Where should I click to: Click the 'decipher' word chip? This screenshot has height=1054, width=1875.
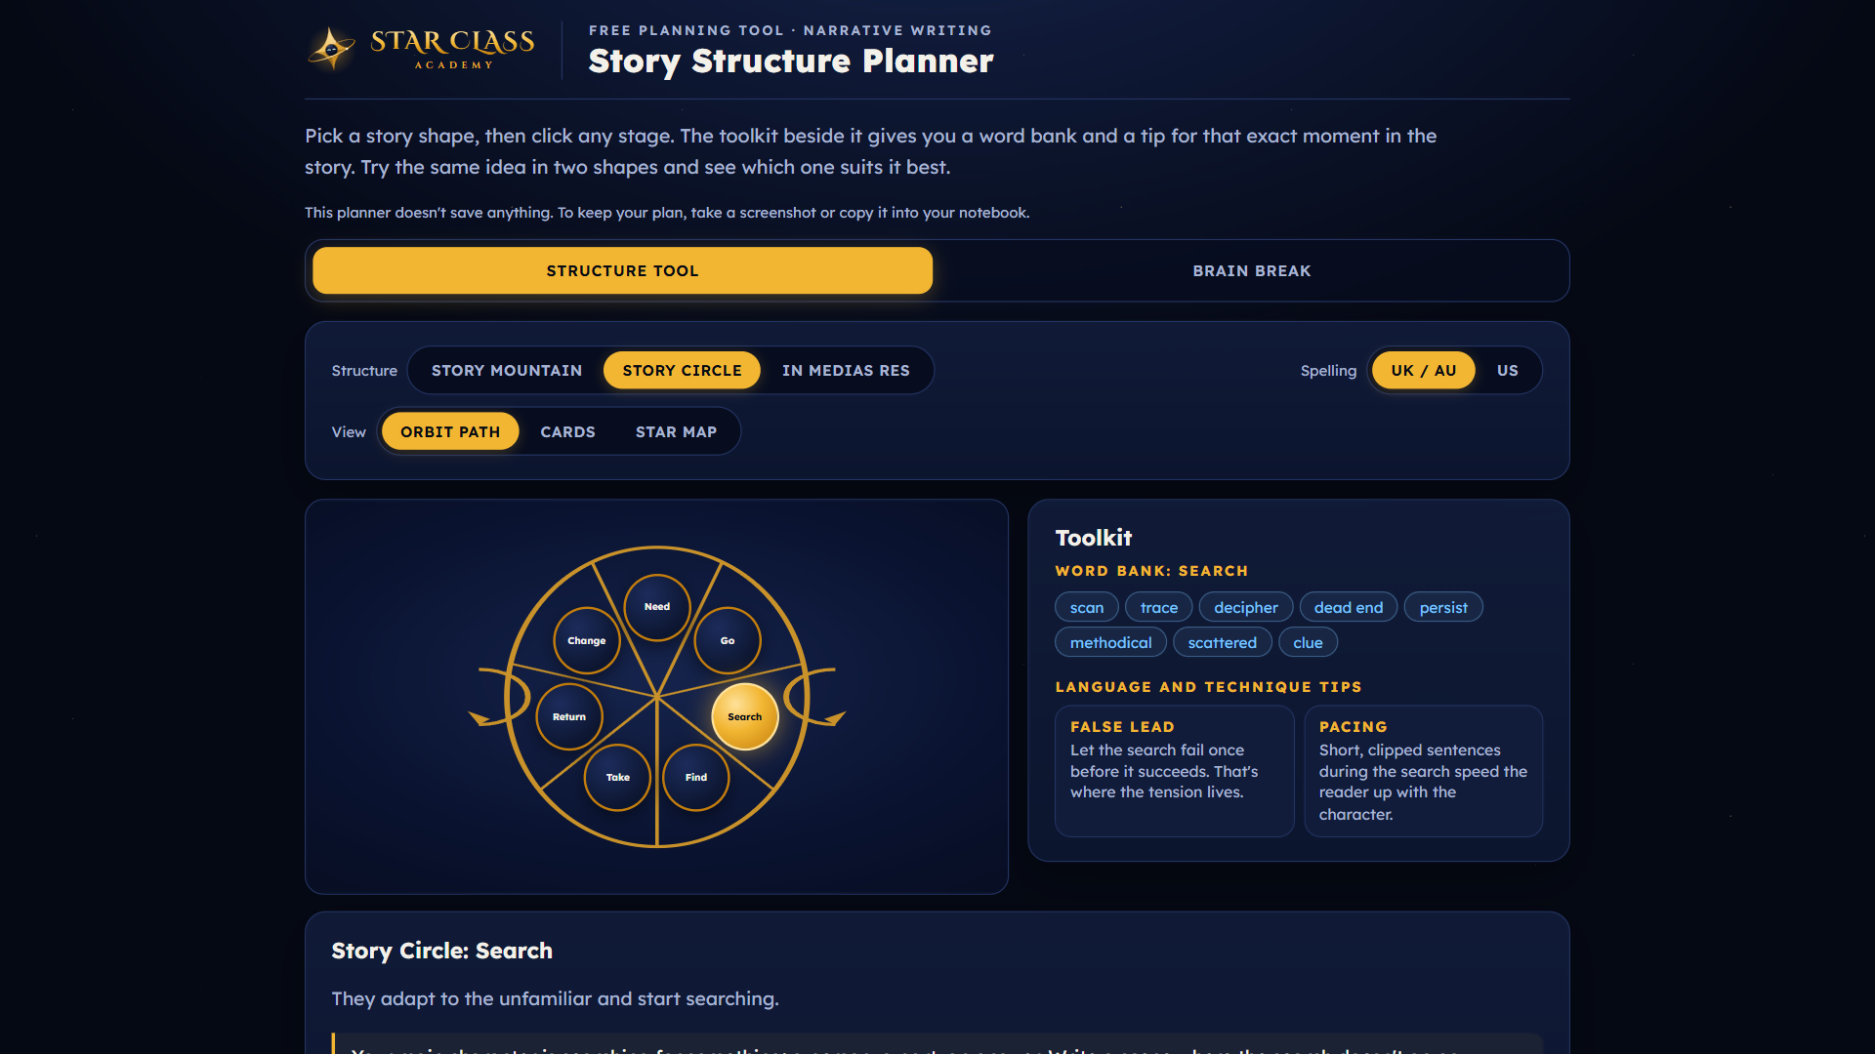click(x=1246, y=607)
